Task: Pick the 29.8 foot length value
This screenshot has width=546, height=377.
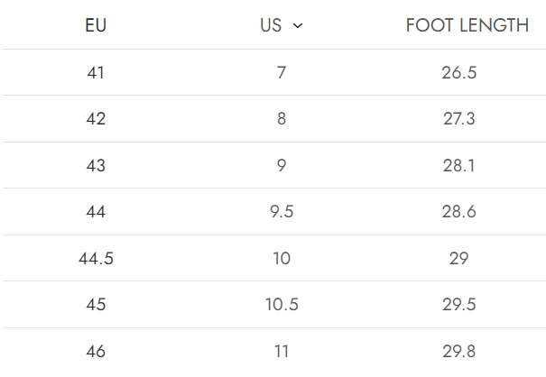Action: coord(458,351)
